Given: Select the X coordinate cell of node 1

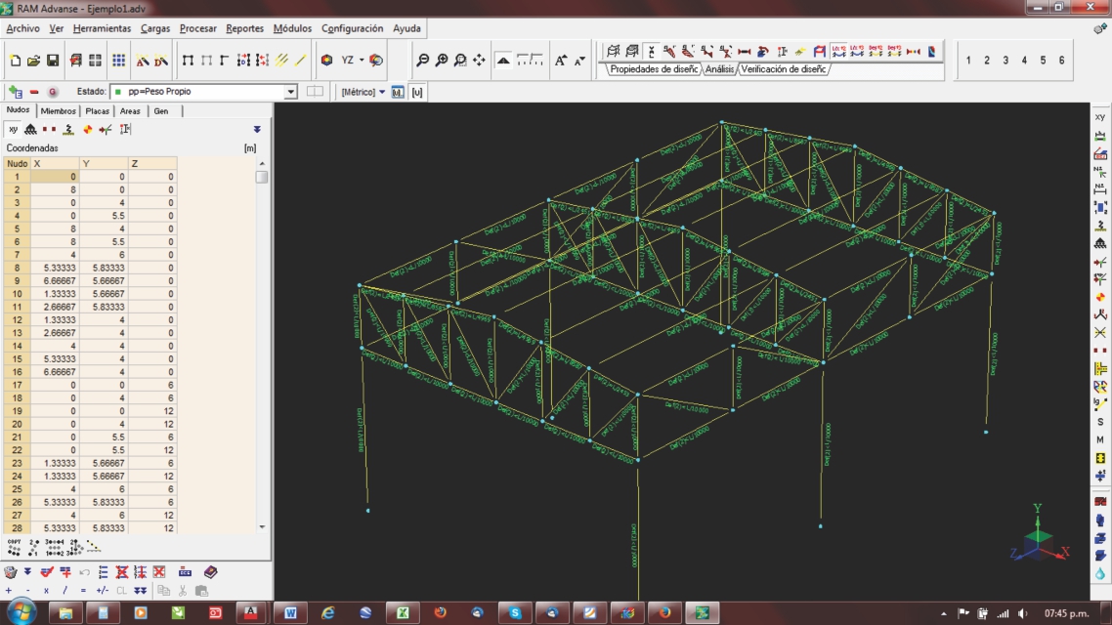Looking at the screenshot, I should point(54,177).
